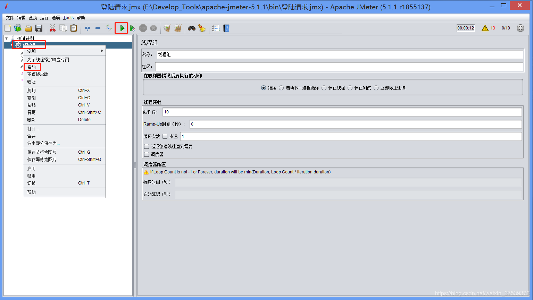Click the New test plan icon
The height and width of the screenshot is (300, 533).
[x=8, y=28]
